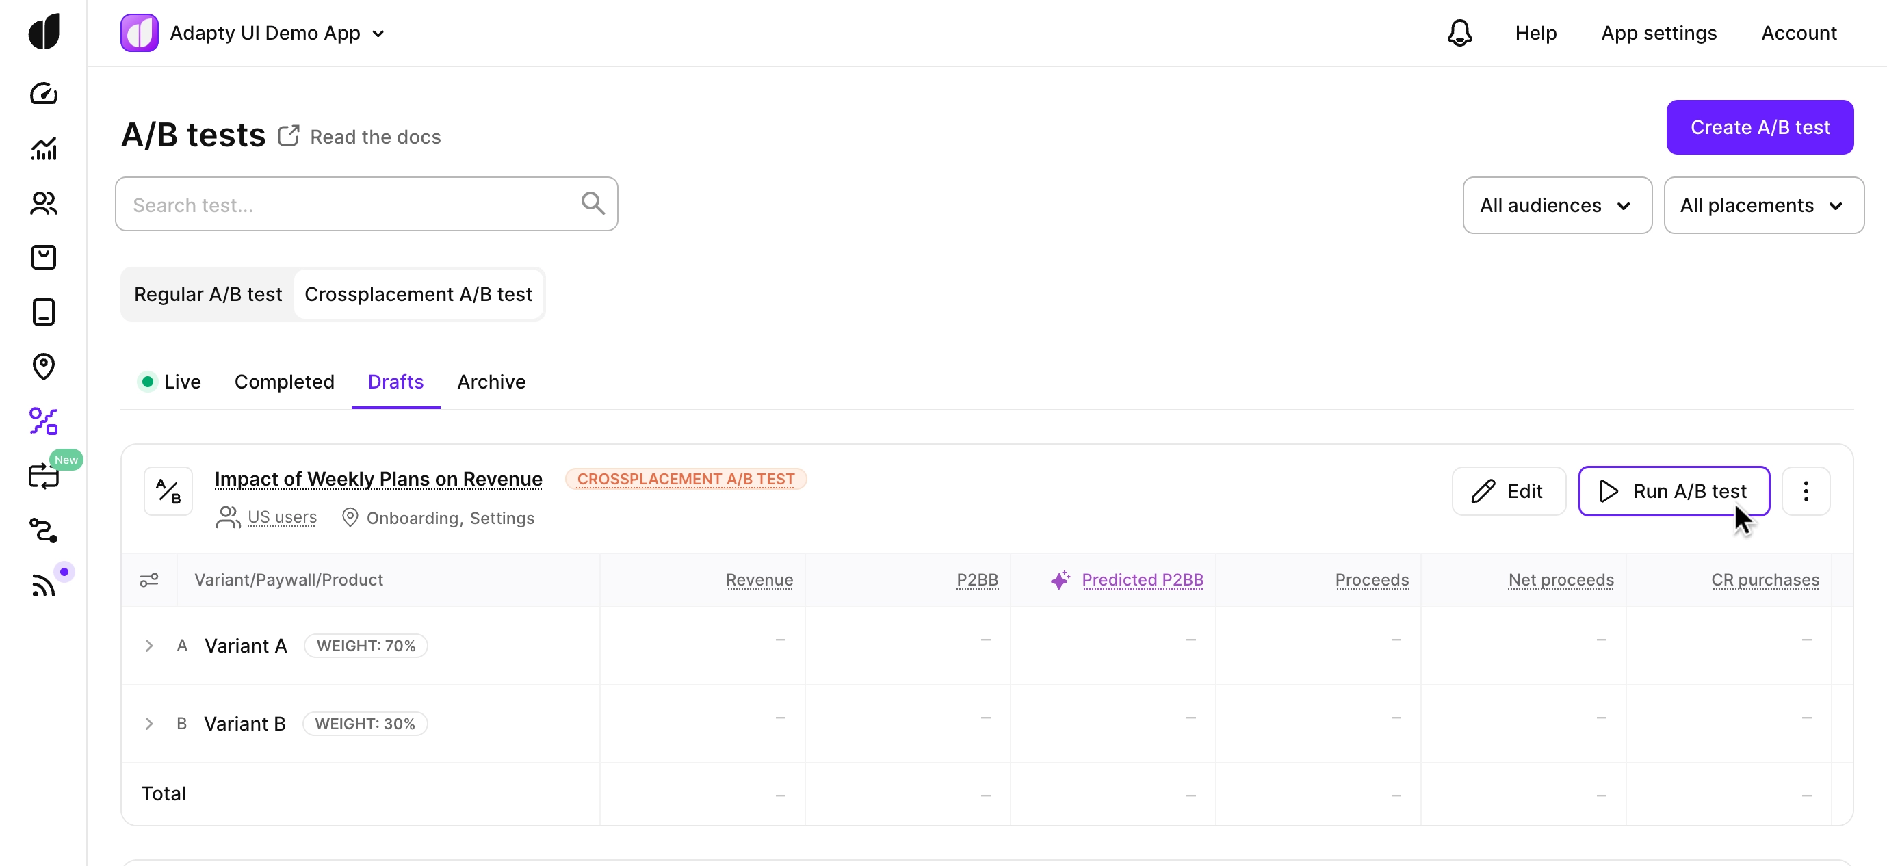Open the placements pin icon in sidebar
1887x866 pixels.
pos(43,367)
